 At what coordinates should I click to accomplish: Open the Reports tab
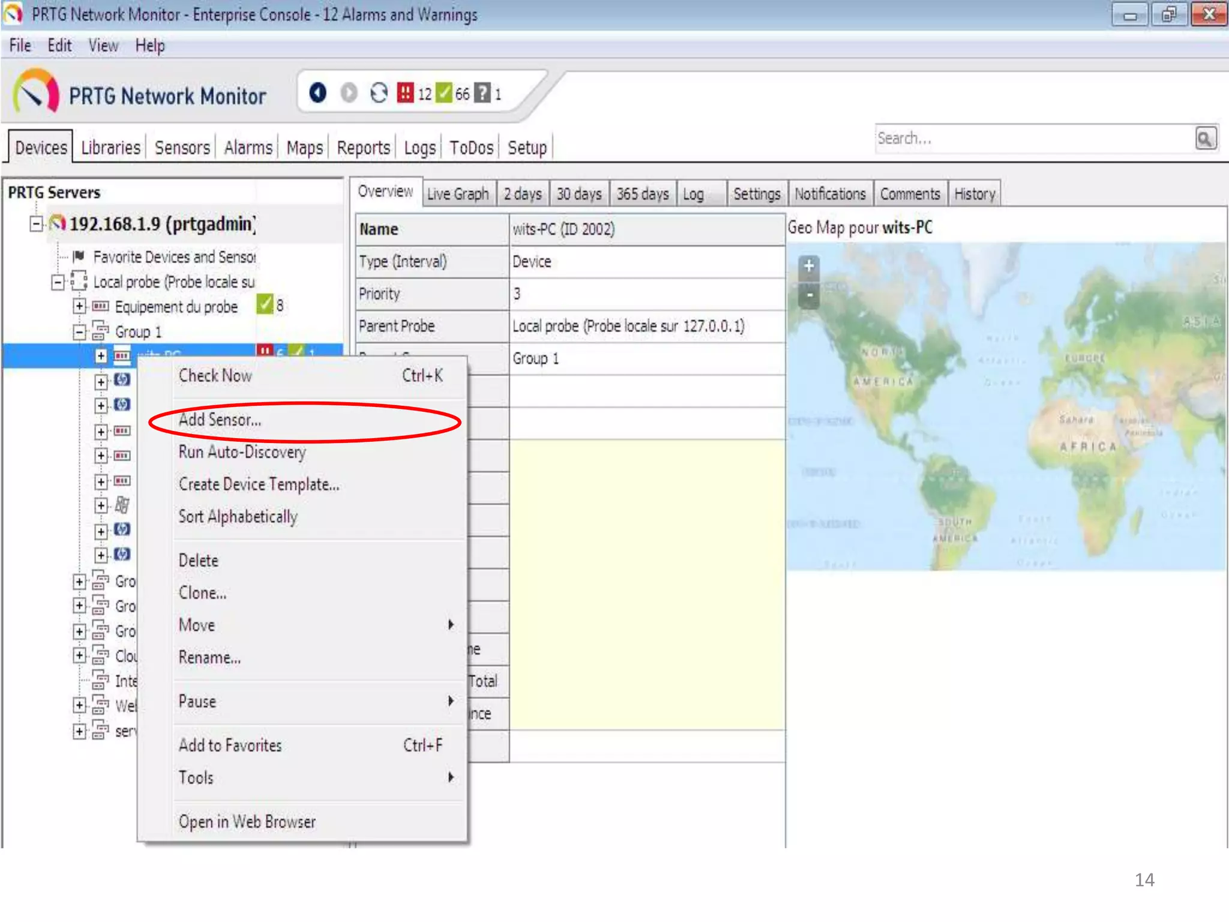pyautogui.click(x=363, y=147)
